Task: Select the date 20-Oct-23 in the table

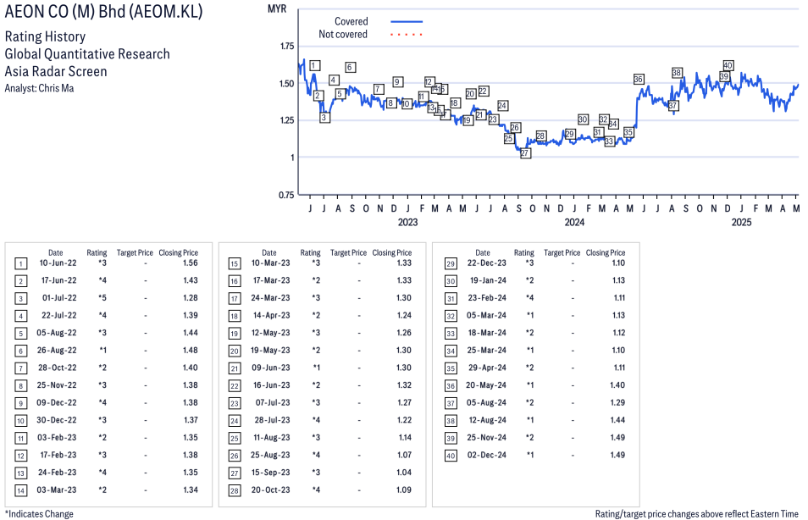Action: (x=271, y=490)
